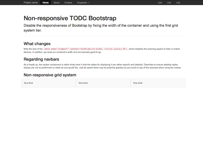Click the What changes heading
Screen dimensions: 203x152
(x=37, y=44)
